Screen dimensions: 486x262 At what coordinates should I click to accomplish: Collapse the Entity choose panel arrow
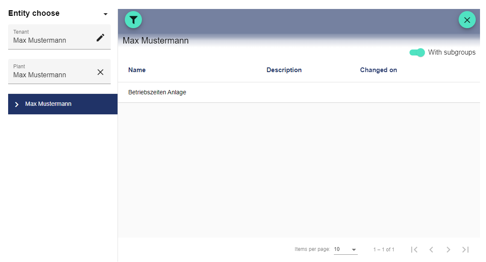pyautogui.click(x=106, y=14)
